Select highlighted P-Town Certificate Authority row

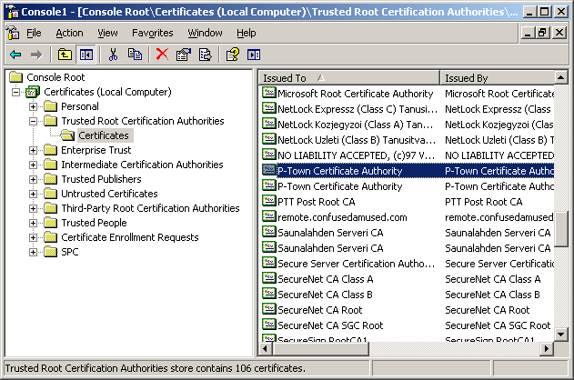click(x=407, y=171)
